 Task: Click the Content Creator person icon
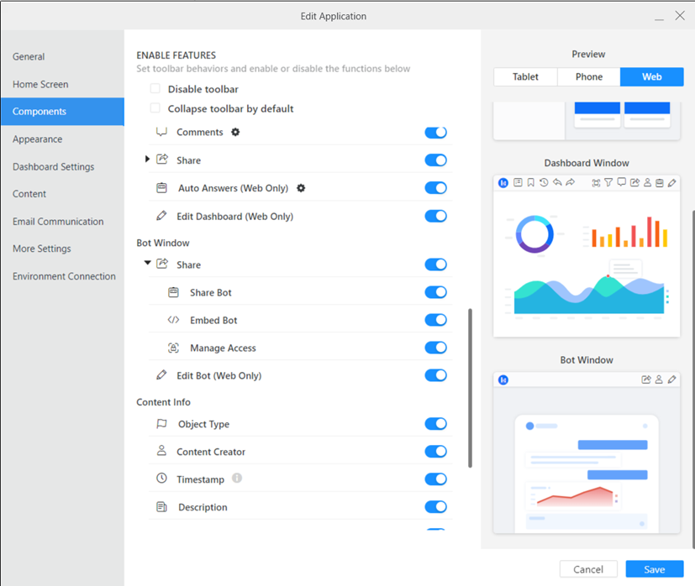pyautogui.click(x=162, y=451)
